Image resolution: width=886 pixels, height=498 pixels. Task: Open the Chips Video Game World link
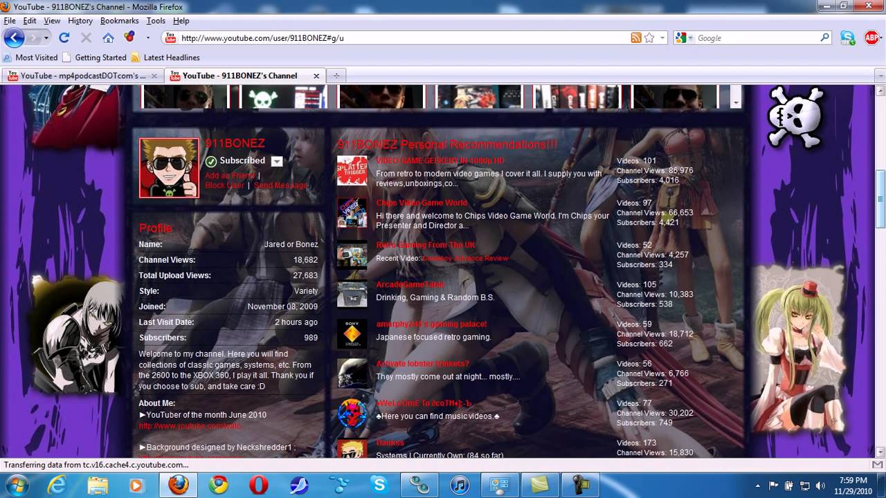point(422,203)
